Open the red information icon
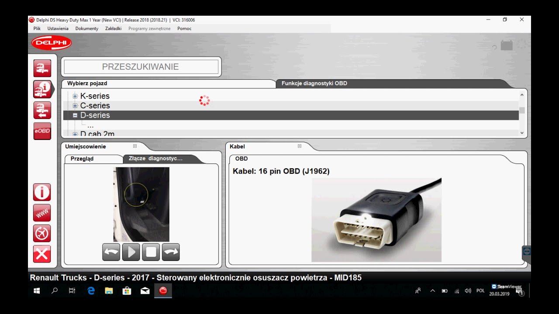 pyautogui.click(x=42, y=192)
